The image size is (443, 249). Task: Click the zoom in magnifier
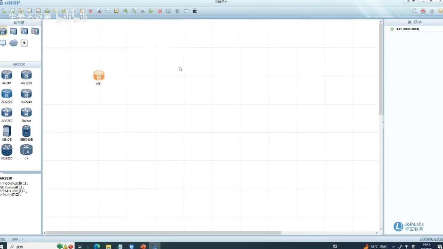(x=125, y=11)
